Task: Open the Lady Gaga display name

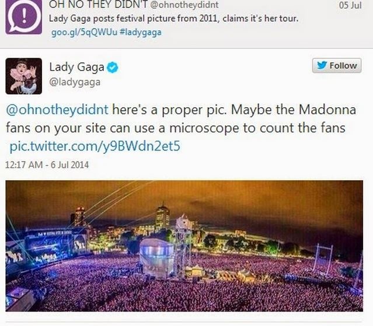Action: [x=76, y=67]
